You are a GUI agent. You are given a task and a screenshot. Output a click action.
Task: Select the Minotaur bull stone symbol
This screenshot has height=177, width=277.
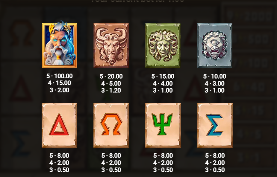pyautogui.click(x=111, y=46)
